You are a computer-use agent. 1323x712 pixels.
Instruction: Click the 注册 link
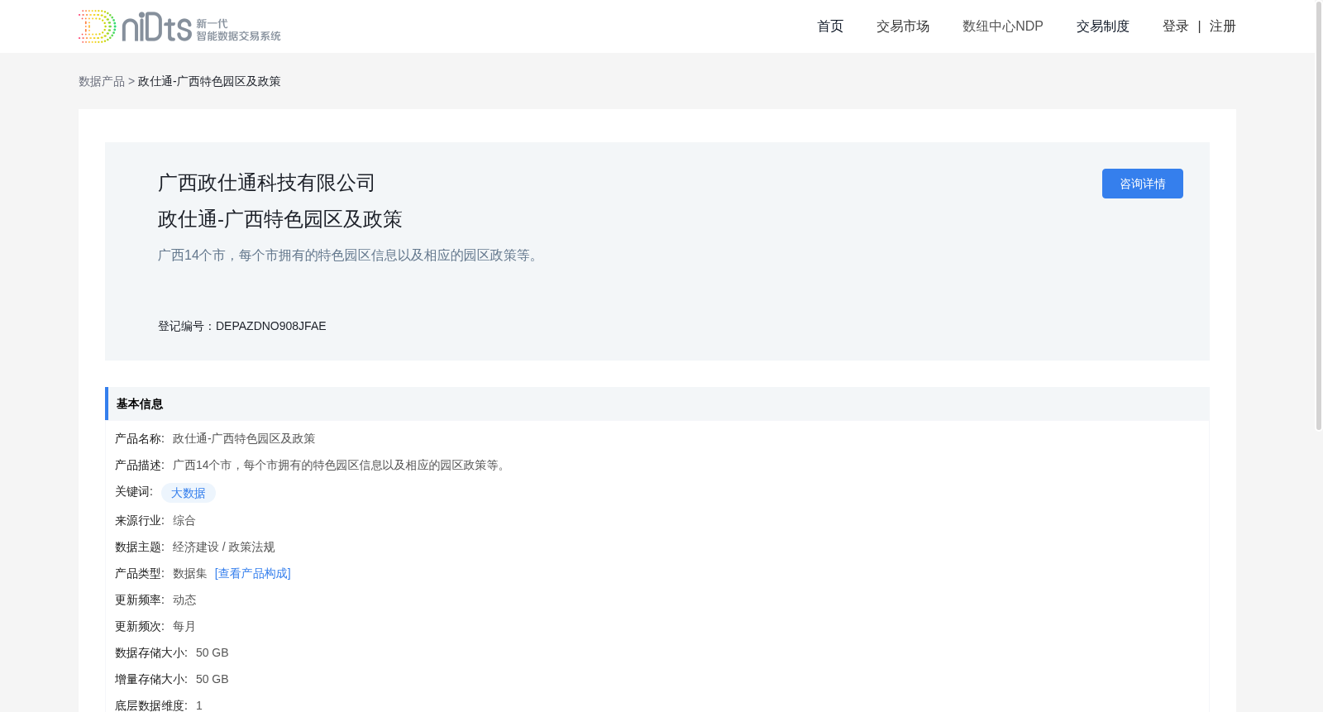coord(1223,26)
